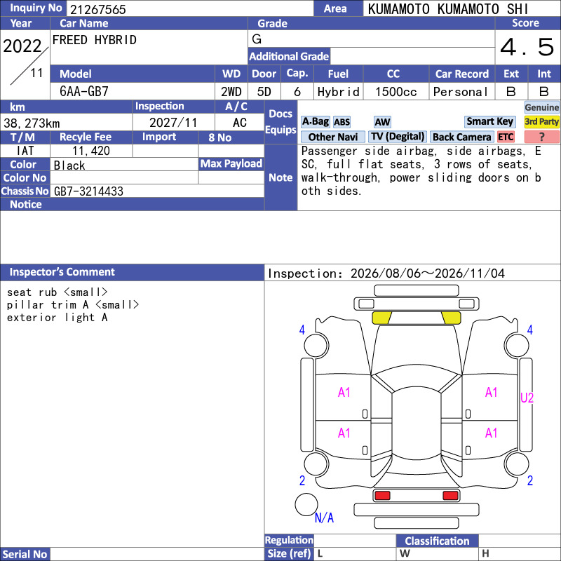
Task: Click the 4.5 score value
Action: click(x=527, y=47)
